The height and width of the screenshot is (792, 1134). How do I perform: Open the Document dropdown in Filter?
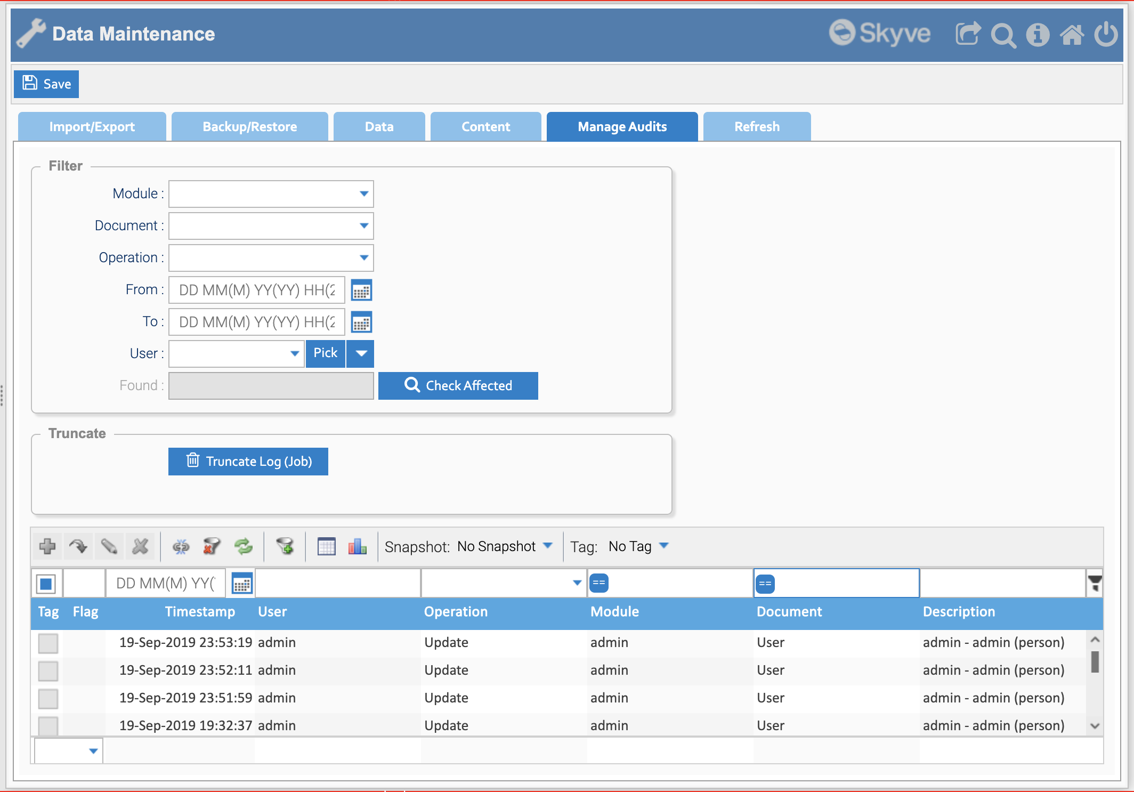[364, 225]
